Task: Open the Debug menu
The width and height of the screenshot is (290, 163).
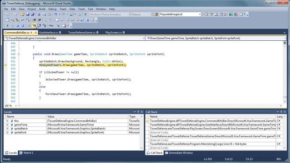Action: pos(53,9)
